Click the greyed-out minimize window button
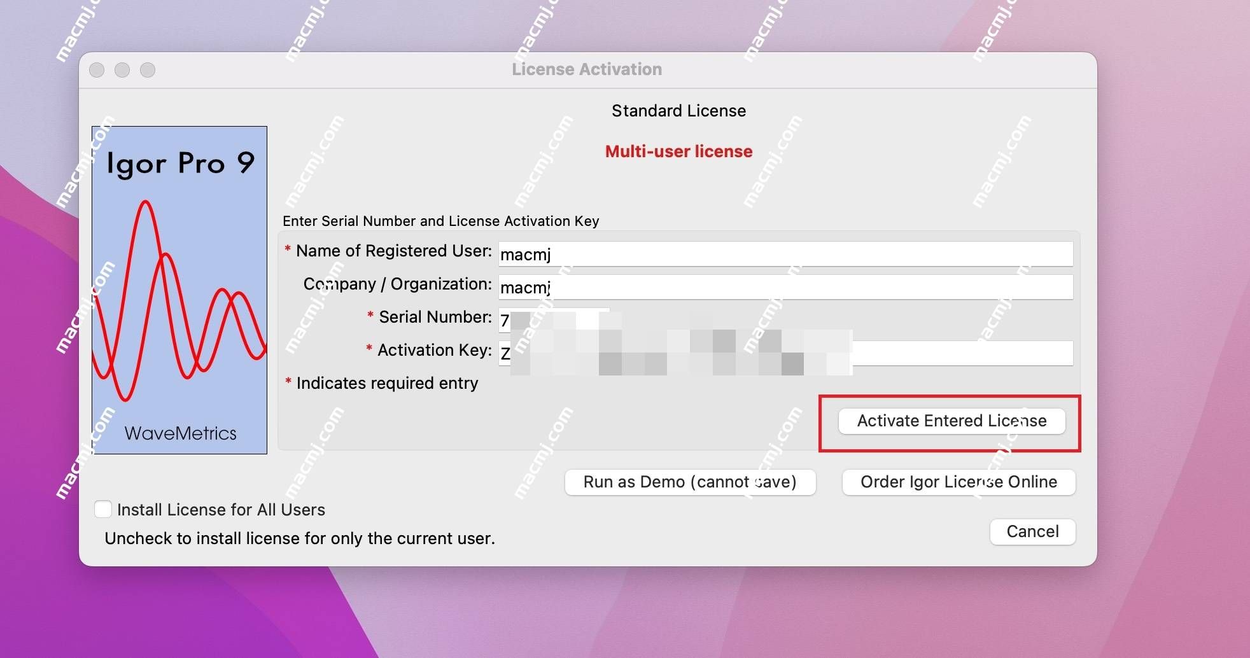Viewport: 1250px width, 658px height. (122, 70)
